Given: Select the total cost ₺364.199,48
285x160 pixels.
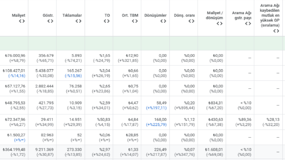Looking at the screenshot, I should click(14, 150).
